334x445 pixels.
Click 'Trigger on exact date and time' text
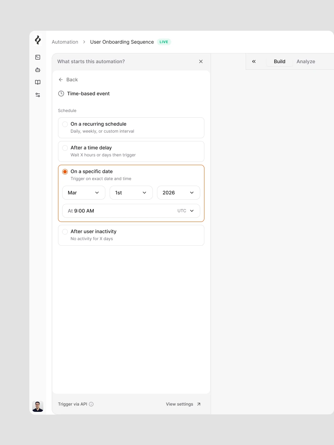(101, 179)
